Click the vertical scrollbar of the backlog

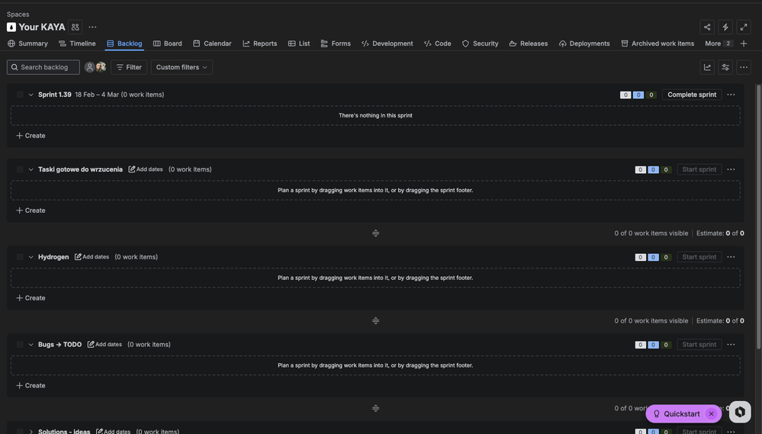pos(758,217)
